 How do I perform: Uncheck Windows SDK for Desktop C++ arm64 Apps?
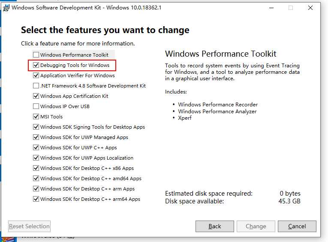point(36,199)
